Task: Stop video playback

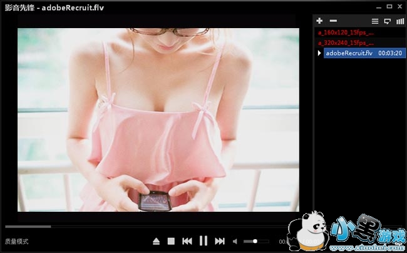Action: 171,241
